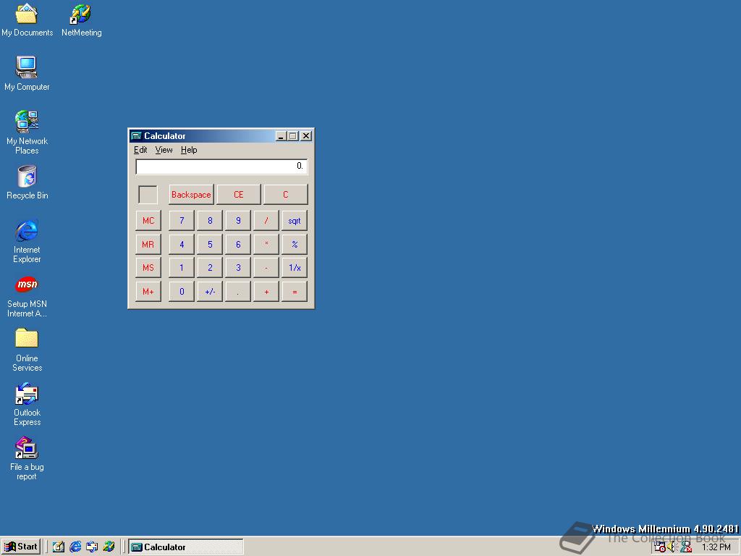Image resolution: width=741 pixels, height=556 pixels.
Task: Click the digit 8 button
Action: point(210,221)
